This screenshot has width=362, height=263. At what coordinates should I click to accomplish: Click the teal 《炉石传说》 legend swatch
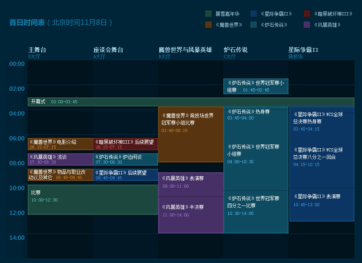pyautogui.click(x=253, y=24)
